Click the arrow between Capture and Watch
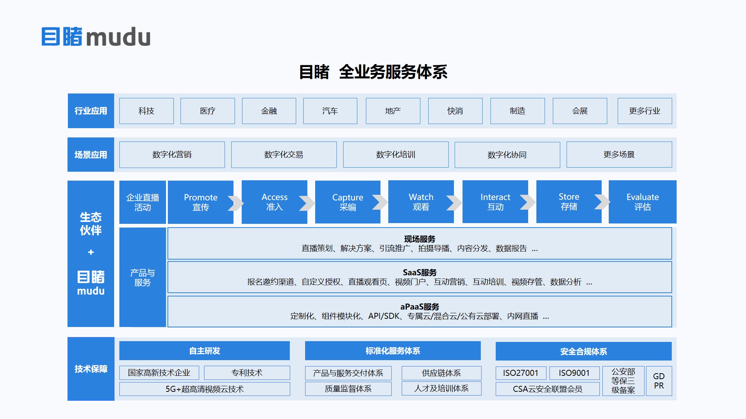Screen dimensions: 746x419 (x=380, y=203)
